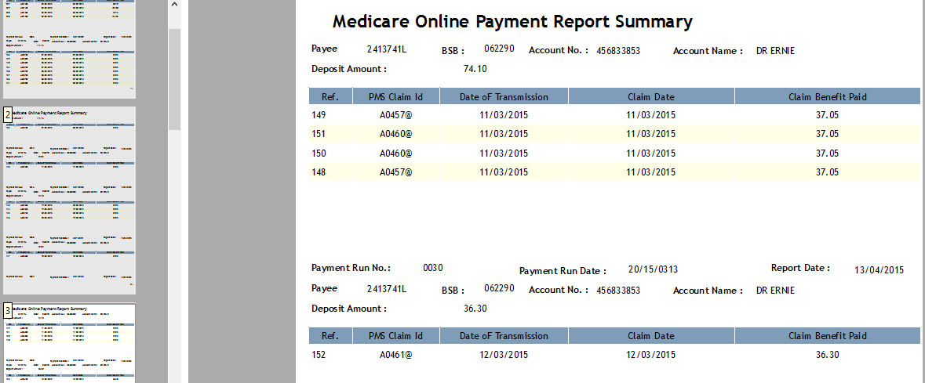Click claim Id A0460@ in row 151

coord(396,134)
